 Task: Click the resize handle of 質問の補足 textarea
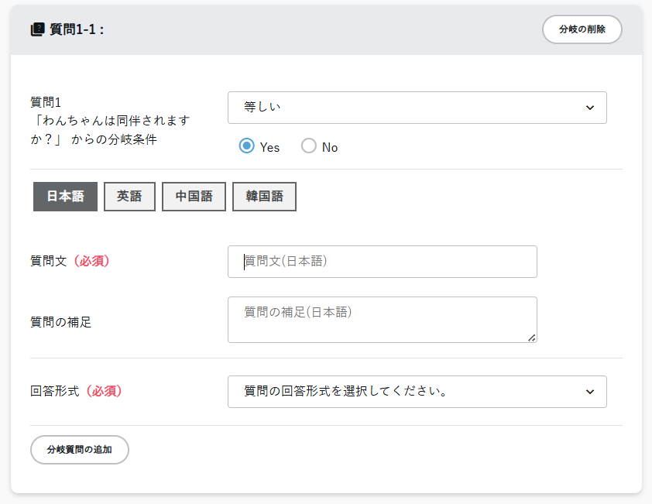coord(531,338)
